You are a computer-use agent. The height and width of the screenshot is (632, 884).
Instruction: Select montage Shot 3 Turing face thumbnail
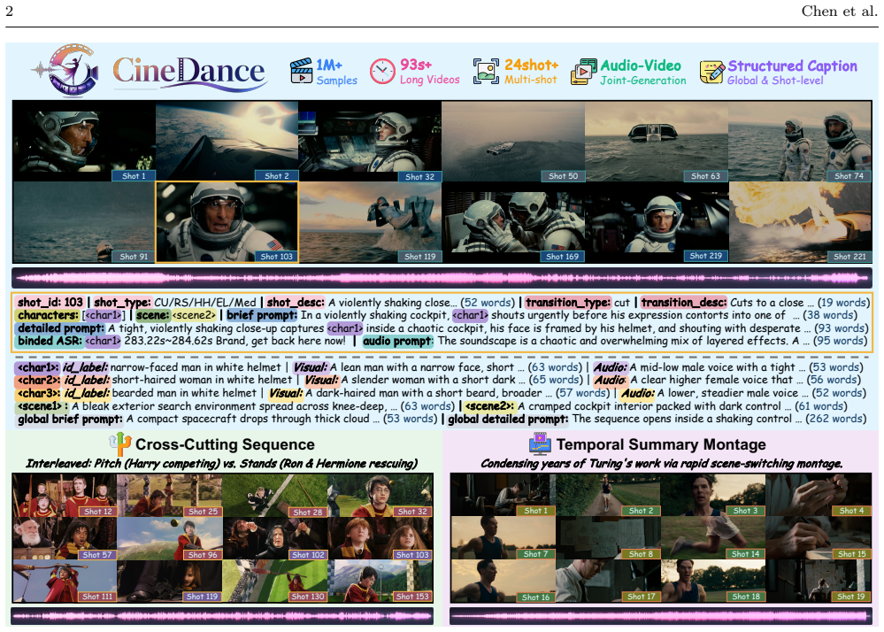click(x=713, y=495)
